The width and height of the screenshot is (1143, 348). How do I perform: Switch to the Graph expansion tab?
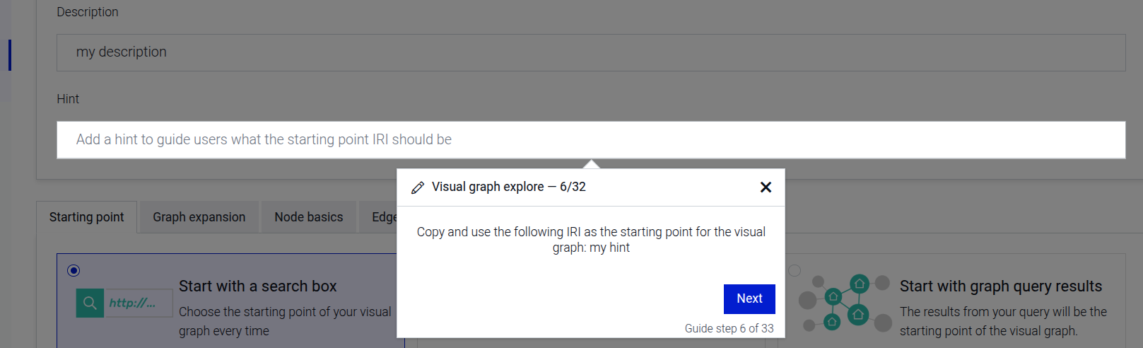(x=199, y=217)
